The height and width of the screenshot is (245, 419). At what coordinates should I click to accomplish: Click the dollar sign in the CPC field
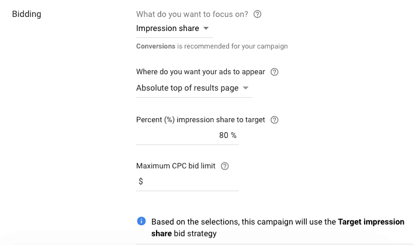(141, 182)
